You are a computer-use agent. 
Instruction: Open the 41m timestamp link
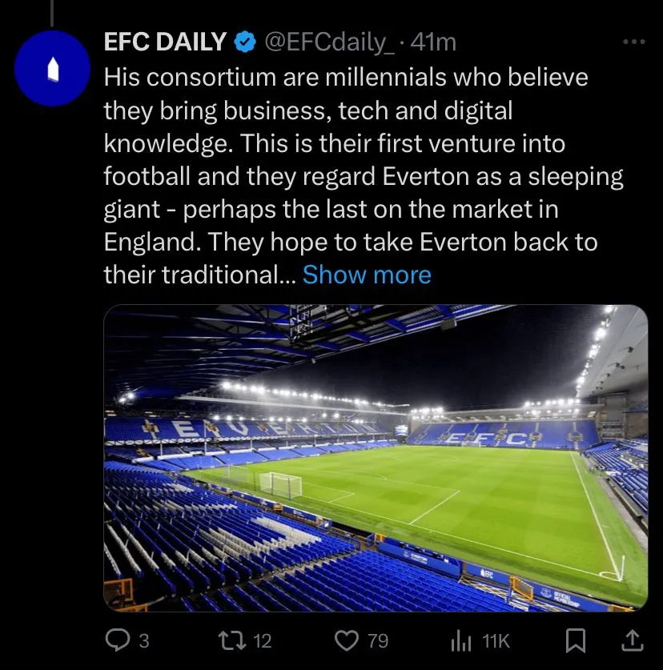[x=433, y=42]
